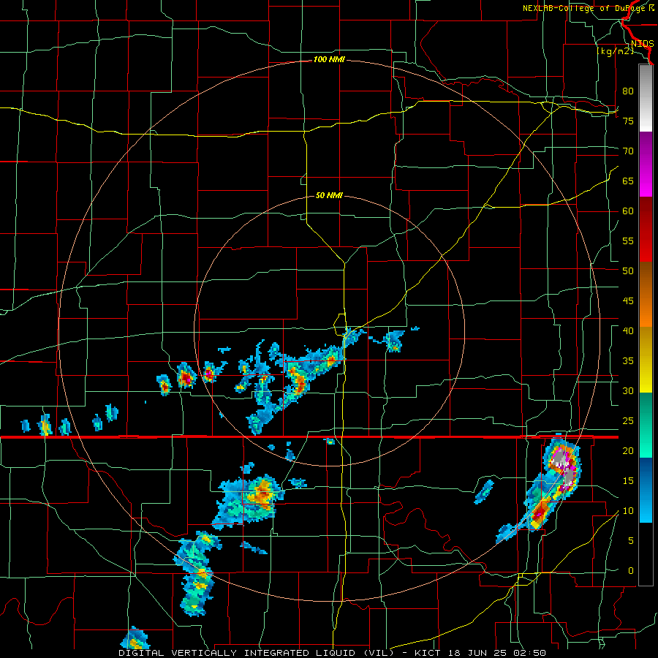The height and width of the screenshot is (658, 658).
Task: Click the "40" value on the scale
Action: point(628,330)
